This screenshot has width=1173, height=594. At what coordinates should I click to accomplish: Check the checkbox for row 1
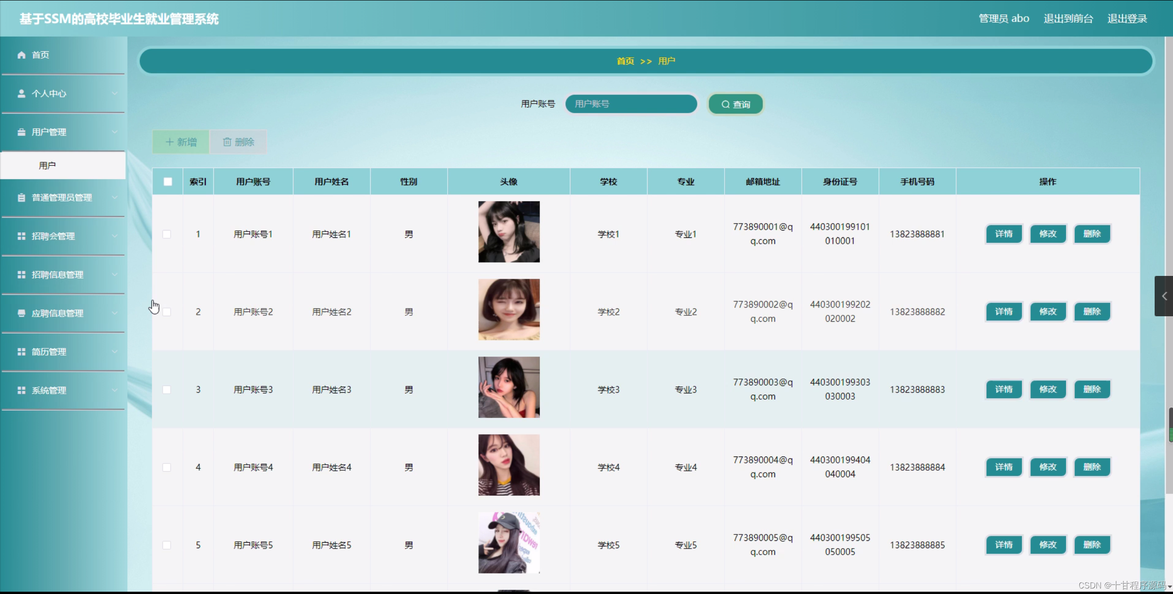click(167, 234)
